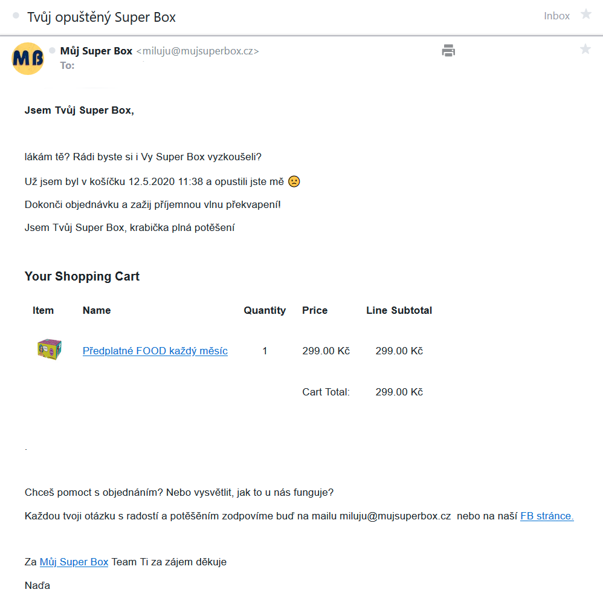This screenshot has width=603, height=601.
Task: Click the Můj Super Box sender avatar
Action: 28,58
